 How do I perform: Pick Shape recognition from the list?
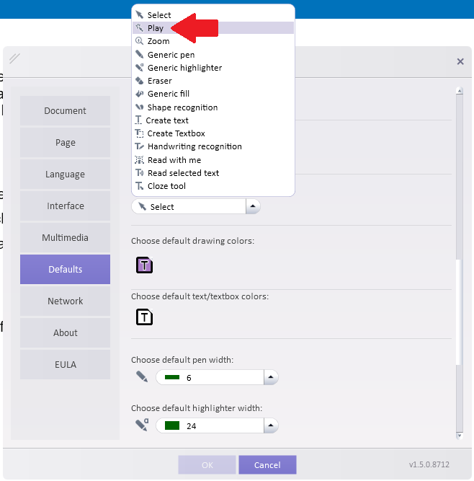click(x=182, y=107)
